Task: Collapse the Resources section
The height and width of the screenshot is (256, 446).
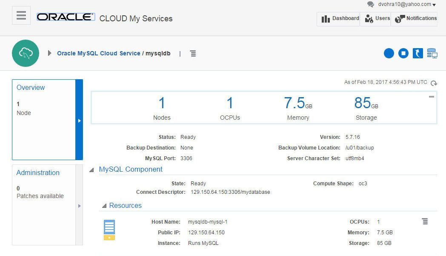Action: (104, 206)
